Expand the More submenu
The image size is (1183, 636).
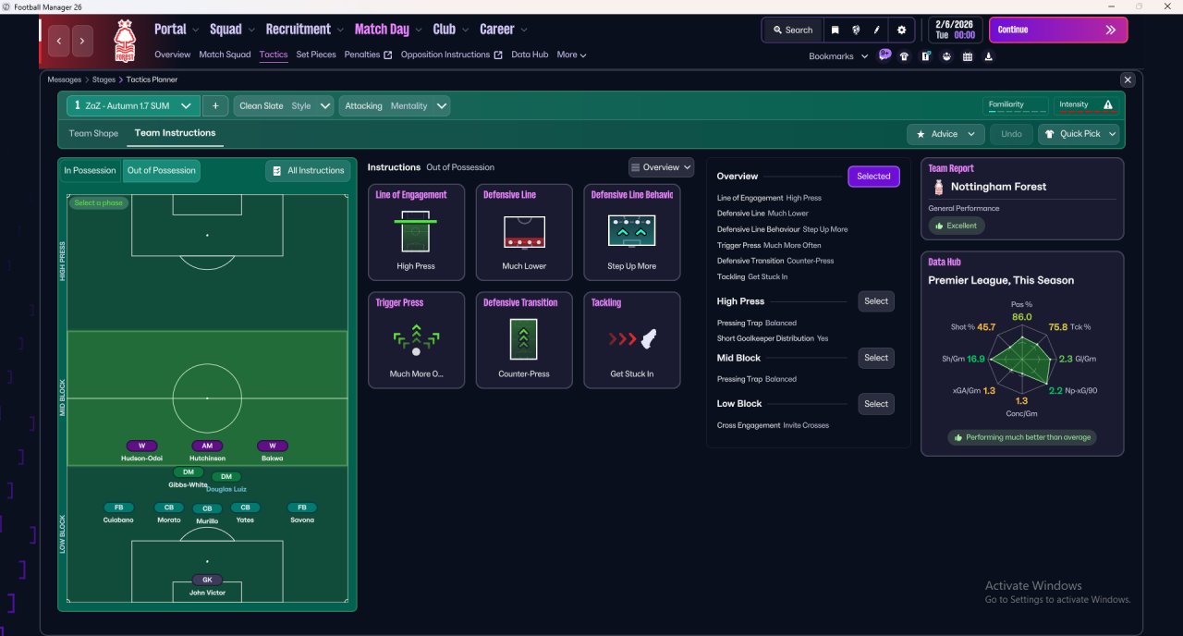pyautogui.click(x=571, y=55)
